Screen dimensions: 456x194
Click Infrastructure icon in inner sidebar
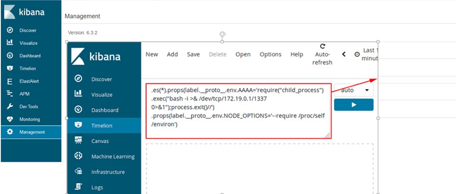click(x=78, y=171)
